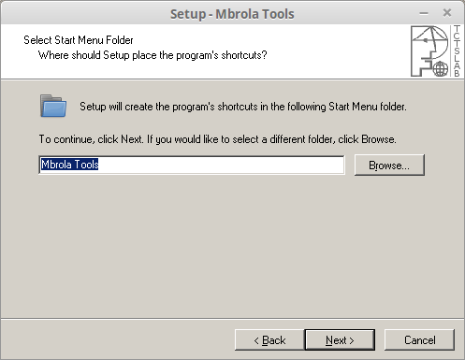Click the word Browse in the instruction sentence
Viewport: 465px width, 360px height.
(x=378, y=139)
